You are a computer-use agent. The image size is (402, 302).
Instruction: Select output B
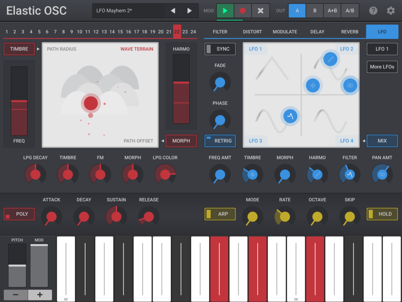[314, 11]
